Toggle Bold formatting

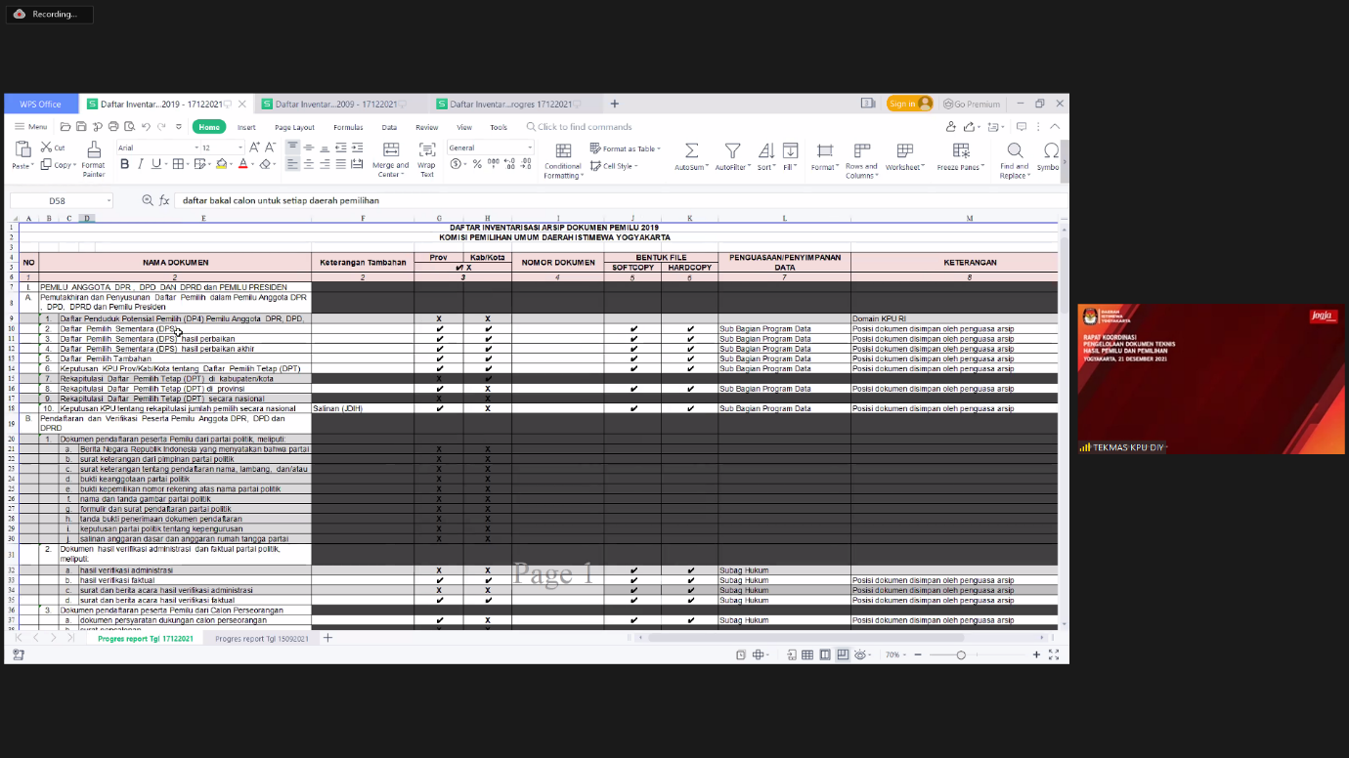pos(124,164)
